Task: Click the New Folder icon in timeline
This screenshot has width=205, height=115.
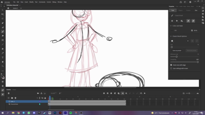Action: click(12, 98)
